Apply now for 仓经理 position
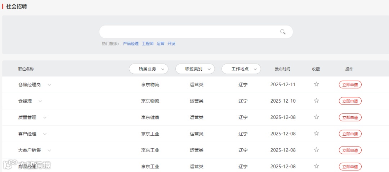 350,101
